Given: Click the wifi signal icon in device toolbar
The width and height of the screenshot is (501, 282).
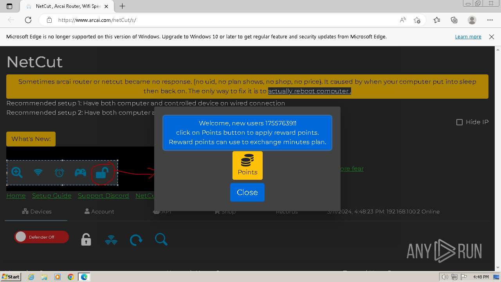Looking at the screenshot, I should click(111, 240).
